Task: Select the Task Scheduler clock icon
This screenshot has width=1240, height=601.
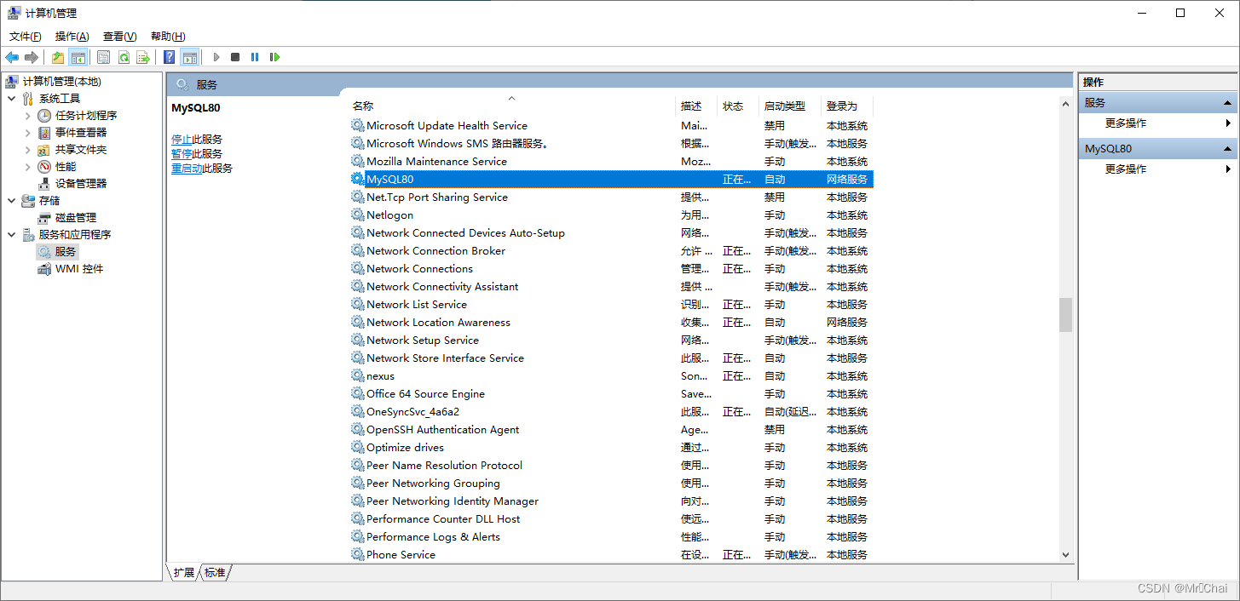Action: [44, 115]
